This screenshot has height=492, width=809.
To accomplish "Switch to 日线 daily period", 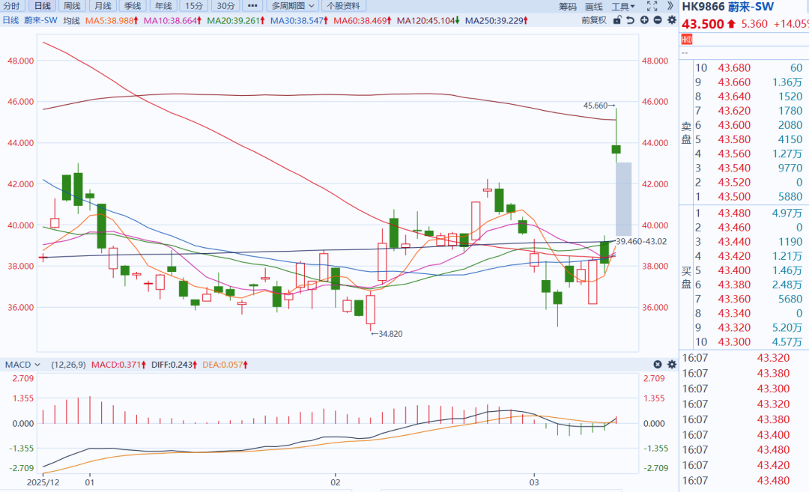I will (43, 7).
